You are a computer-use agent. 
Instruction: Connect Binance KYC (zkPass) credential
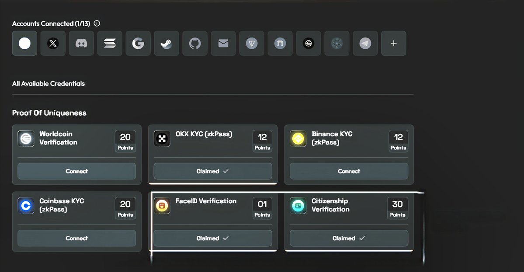(x=349, y=171)
